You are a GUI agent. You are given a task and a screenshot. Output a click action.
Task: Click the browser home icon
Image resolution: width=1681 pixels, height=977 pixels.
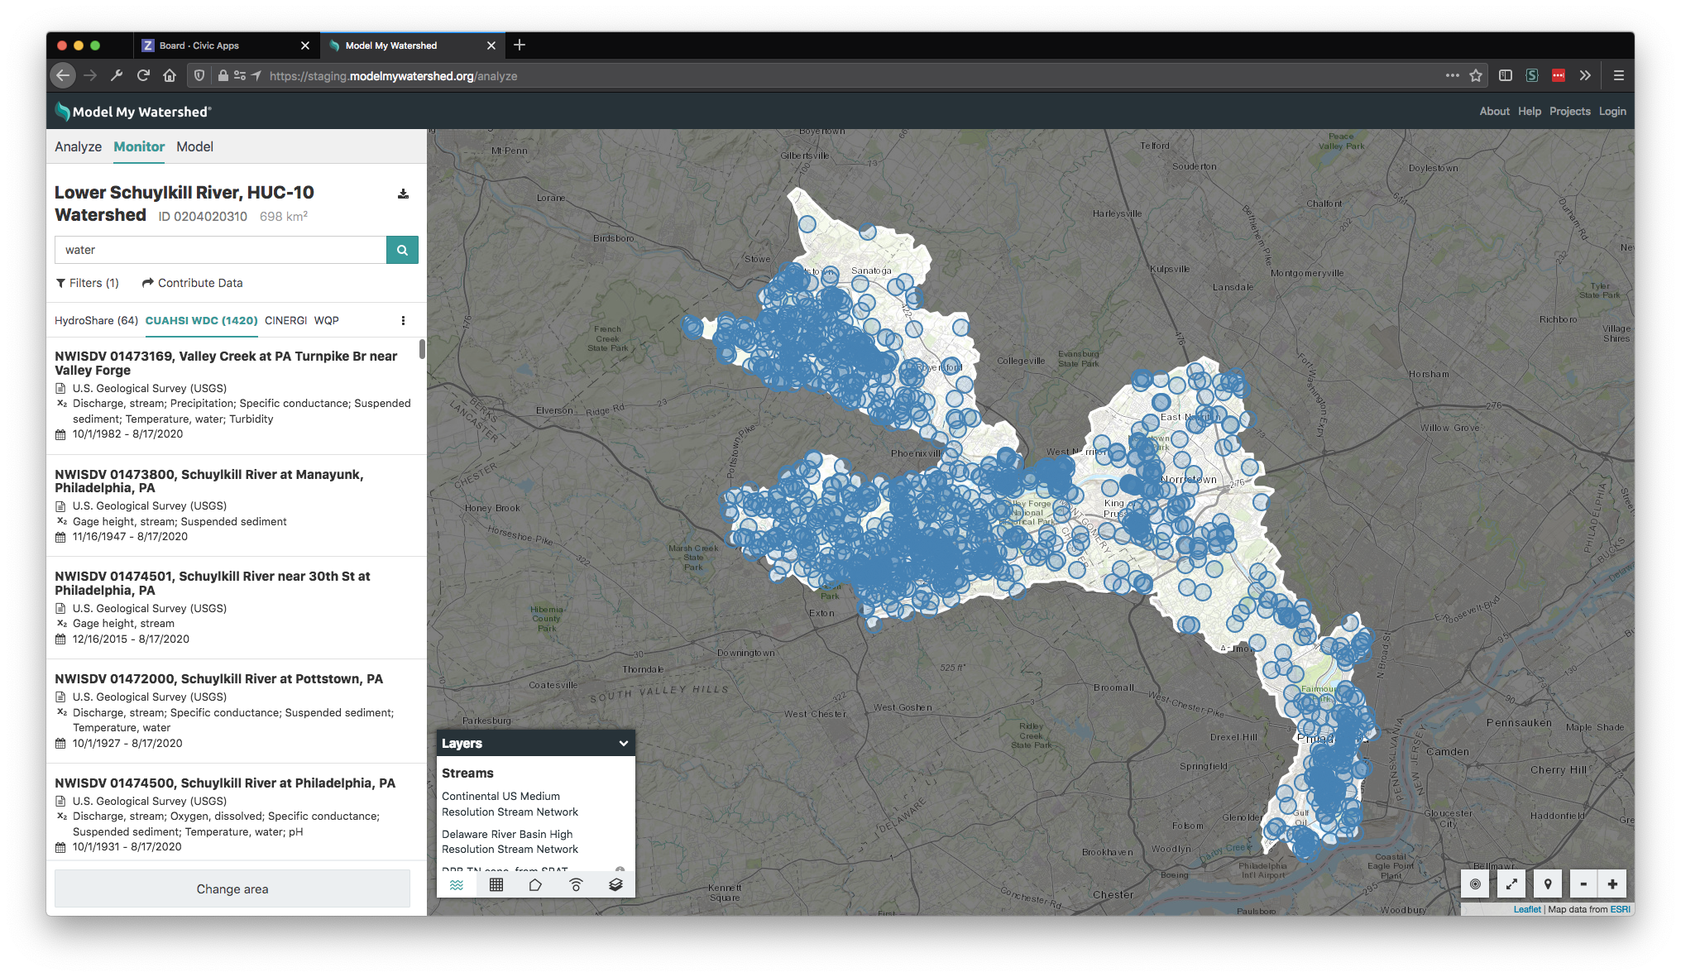pyautogui.click(x=170, y=75)
